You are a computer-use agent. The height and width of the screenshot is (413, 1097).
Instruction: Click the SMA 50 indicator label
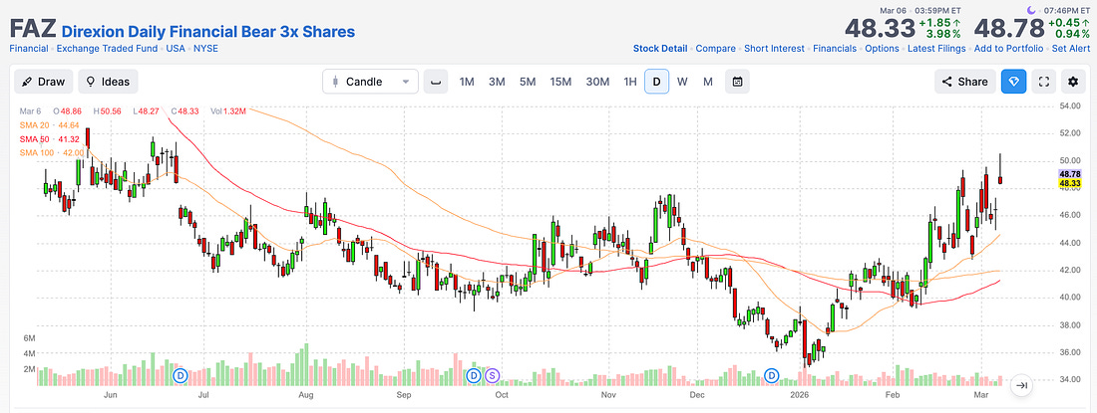(49, 139)
